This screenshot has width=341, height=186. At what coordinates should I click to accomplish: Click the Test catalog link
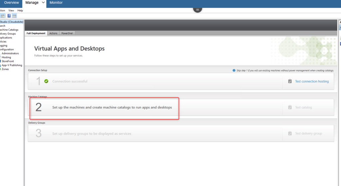(303, 107)
